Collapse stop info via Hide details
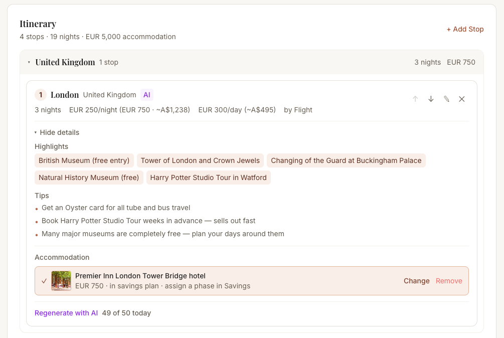The width and height of the screenshot is (504, 338). pyautogui.click(x=57, y=132)
